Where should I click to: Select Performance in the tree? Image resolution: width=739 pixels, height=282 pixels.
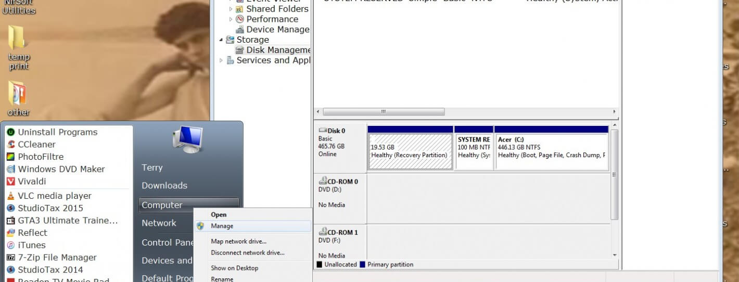click(x=272, y=19)
